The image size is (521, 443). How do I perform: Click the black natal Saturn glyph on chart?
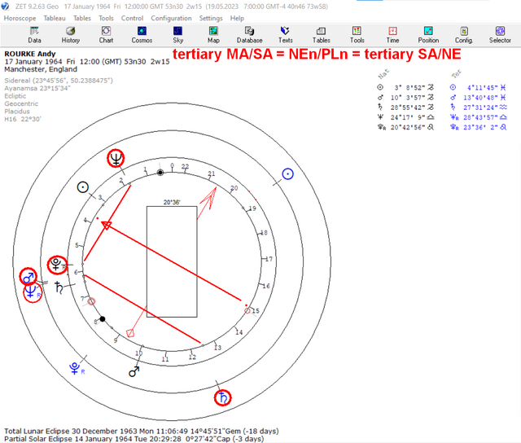pos(59,287)
